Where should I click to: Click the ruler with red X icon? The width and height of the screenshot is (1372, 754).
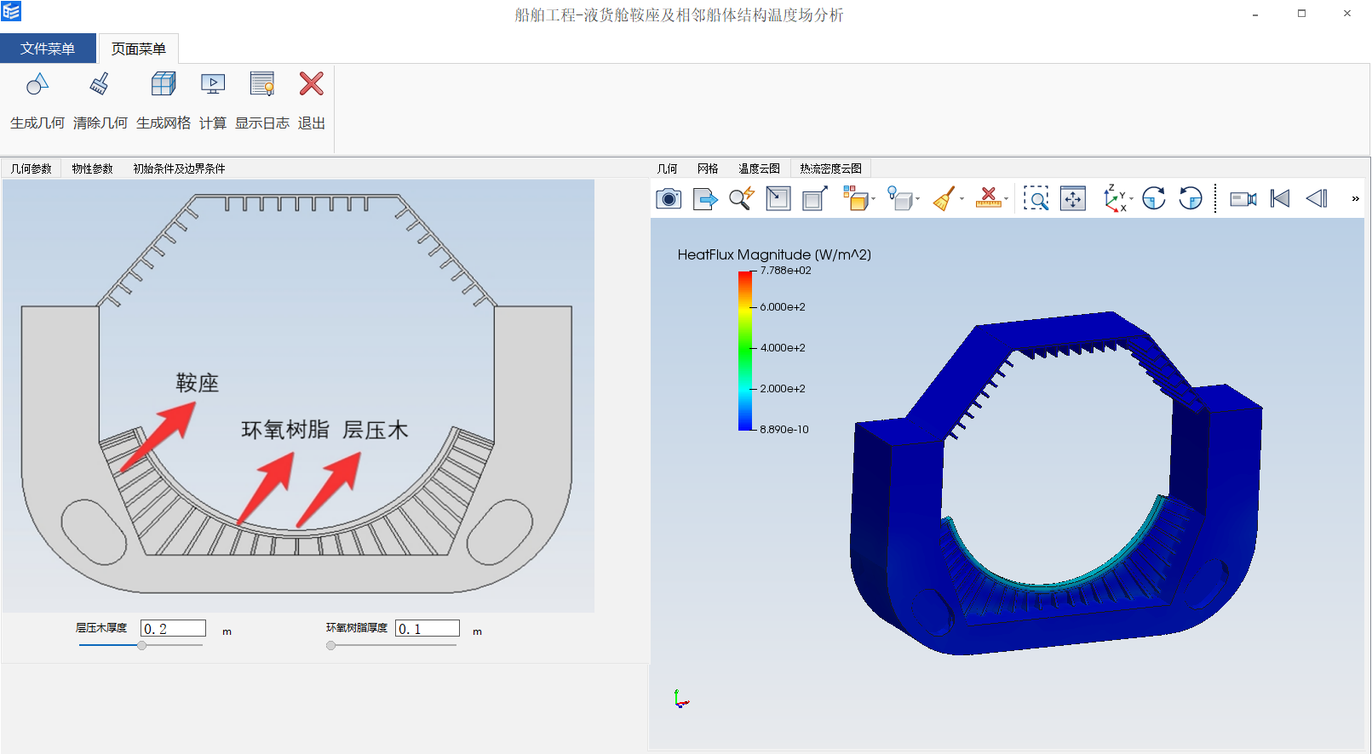(988, 198)
